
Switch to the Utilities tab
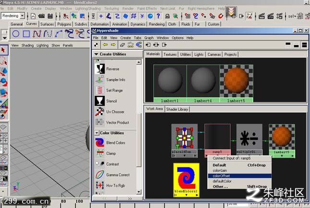(185, 54)
